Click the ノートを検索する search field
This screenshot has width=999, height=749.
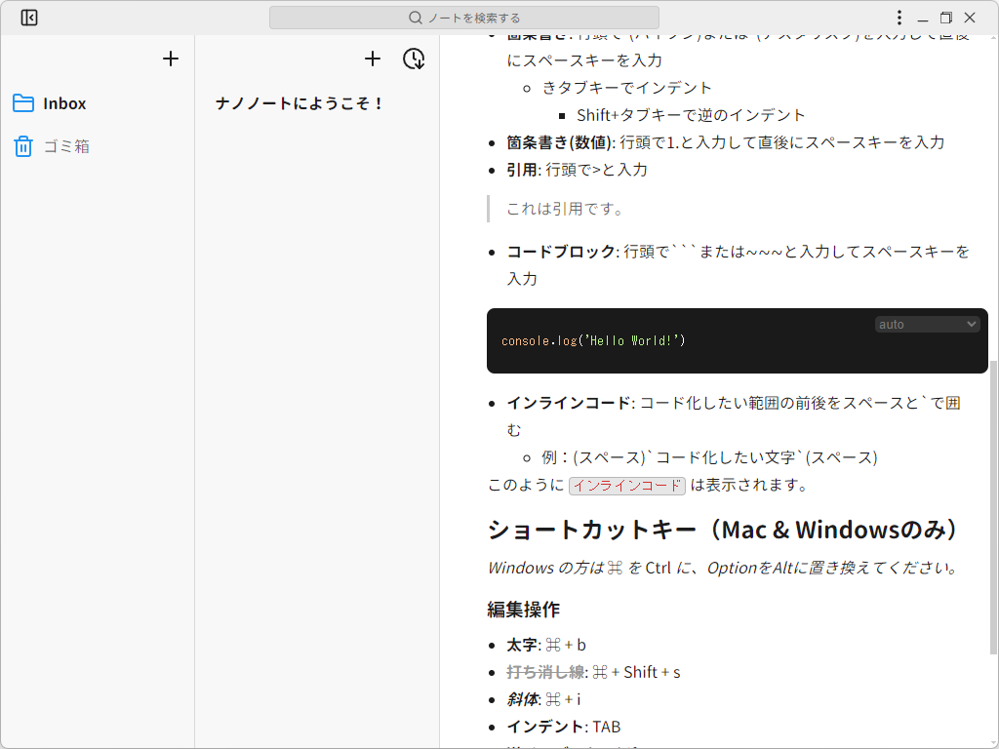point(465,17)
